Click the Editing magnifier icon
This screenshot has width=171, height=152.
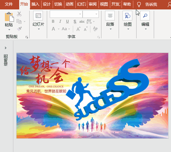[145, 16]
